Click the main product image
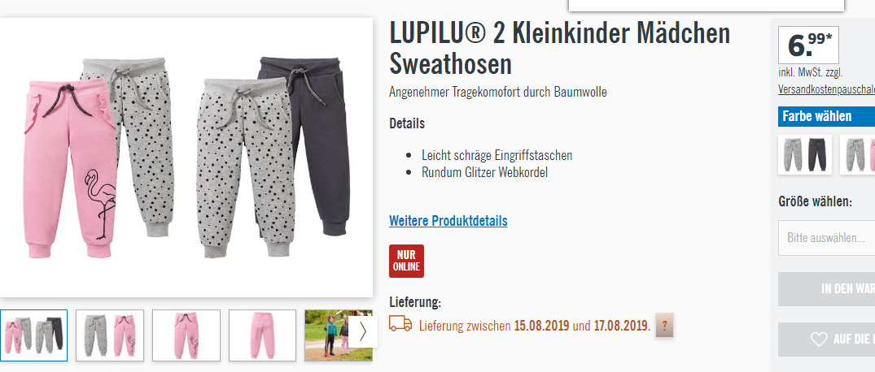The width and height of the screenshot is (875, 372). tap(186, 158)
